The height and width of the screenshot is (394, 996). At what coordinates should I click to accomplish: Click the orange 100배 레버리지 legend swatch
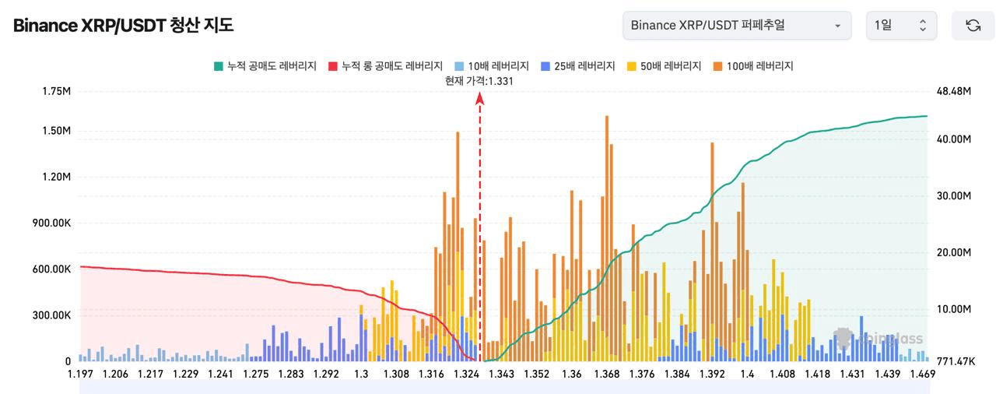(x=718, y=66)
